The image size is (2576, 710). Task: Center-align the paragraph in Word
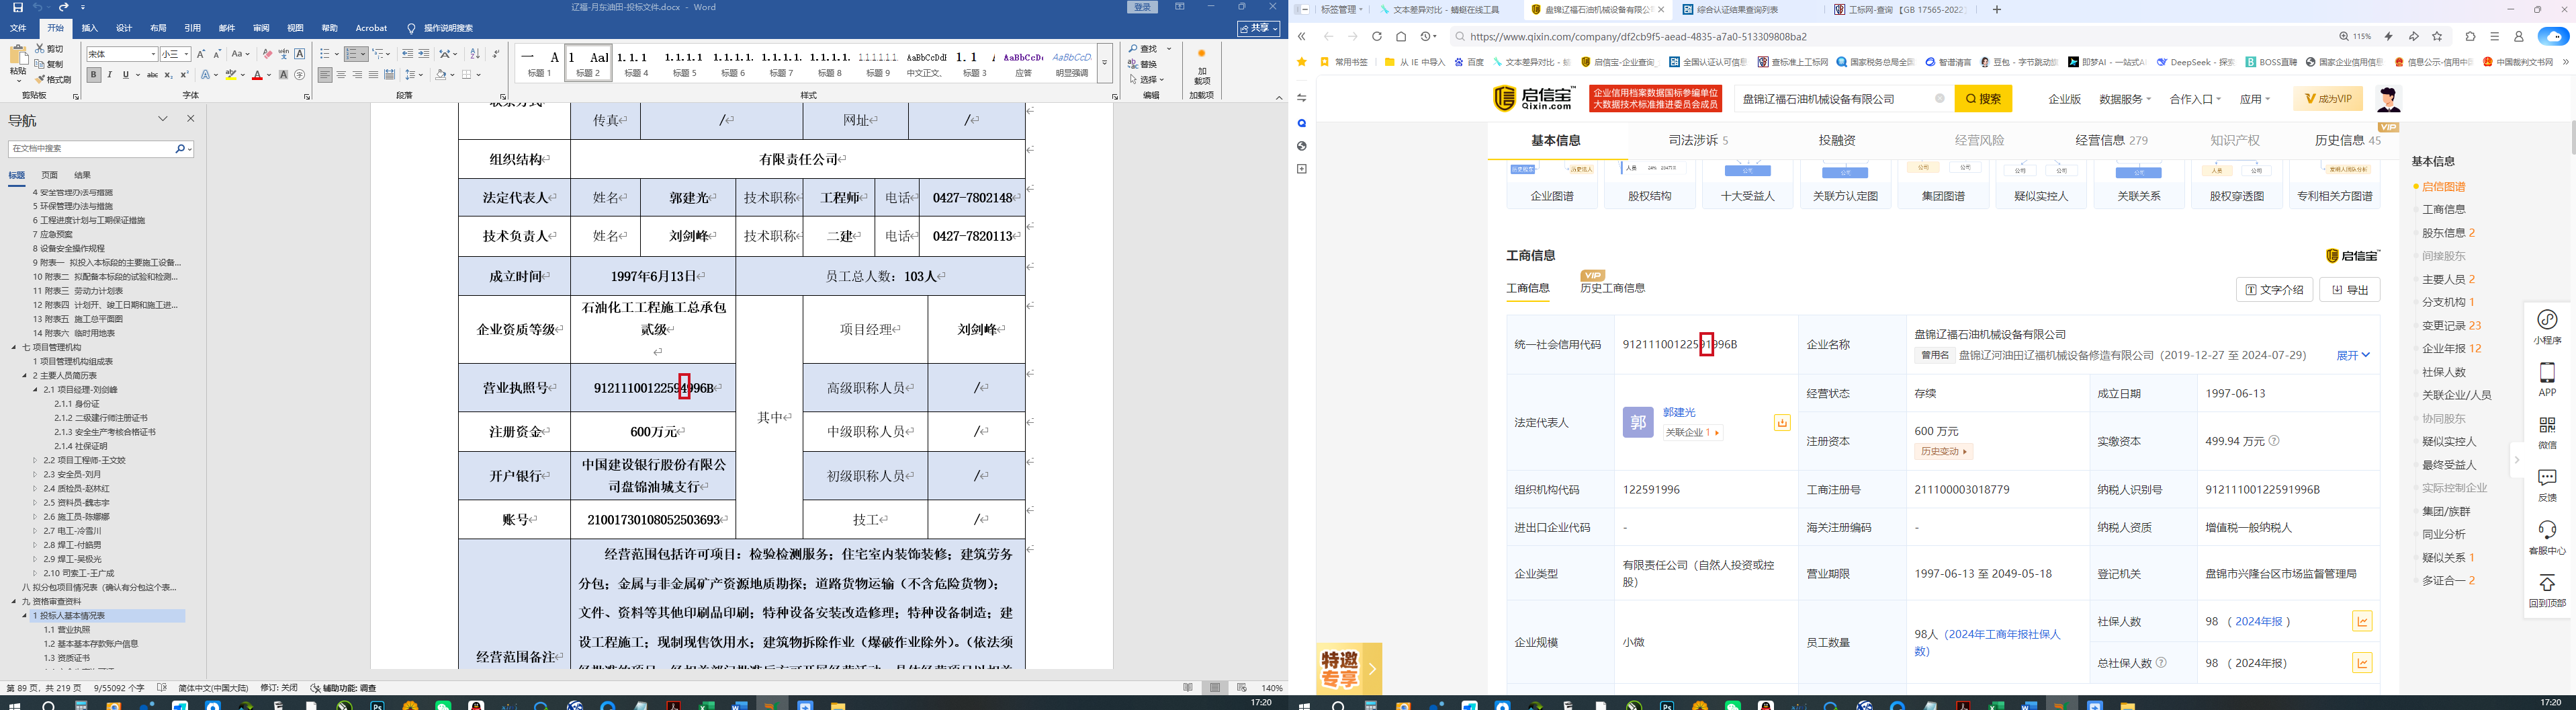click(x=341, y=75)
